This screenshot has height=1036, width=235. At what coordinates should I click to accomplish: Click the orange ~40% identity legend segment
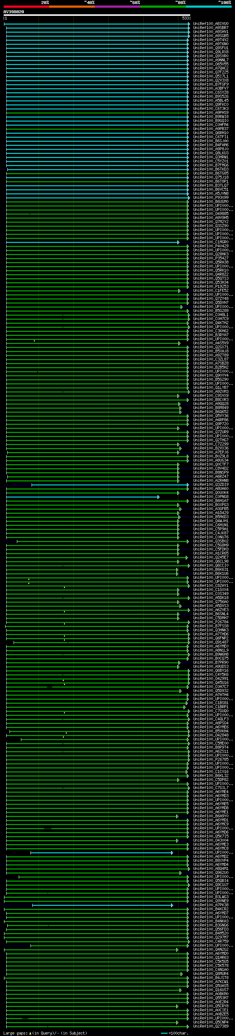click(72, 7)
